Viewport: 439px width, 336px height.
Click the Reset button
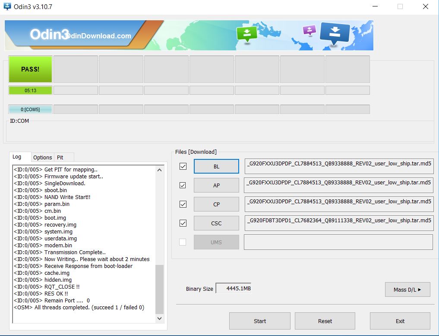coord(325,321)
